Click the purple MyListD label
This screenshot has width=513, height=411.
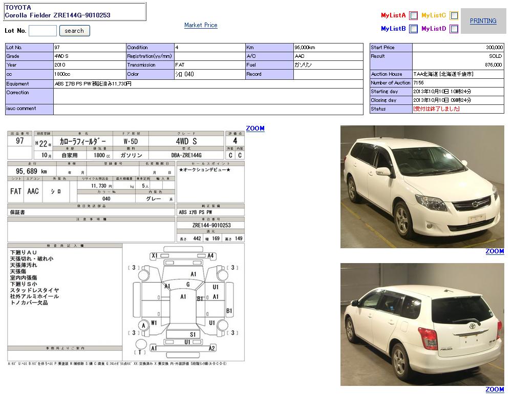coord(434,29)
